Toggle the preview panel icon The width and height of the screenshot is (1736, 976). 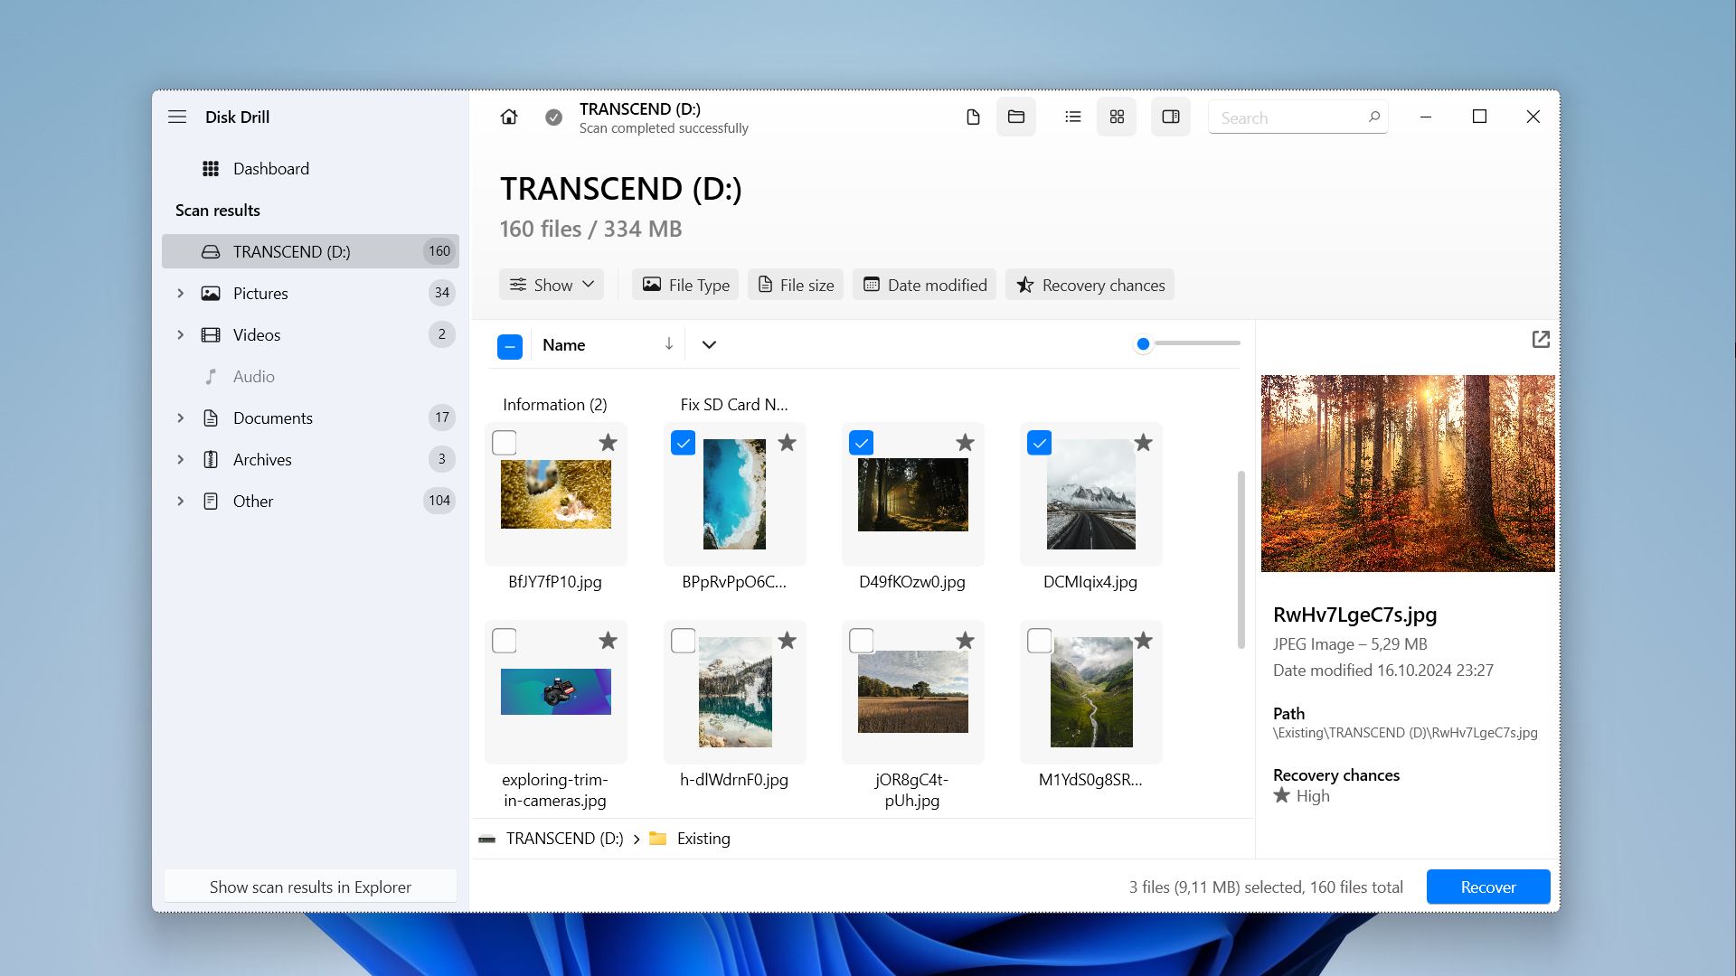[x=1170, y=117]
